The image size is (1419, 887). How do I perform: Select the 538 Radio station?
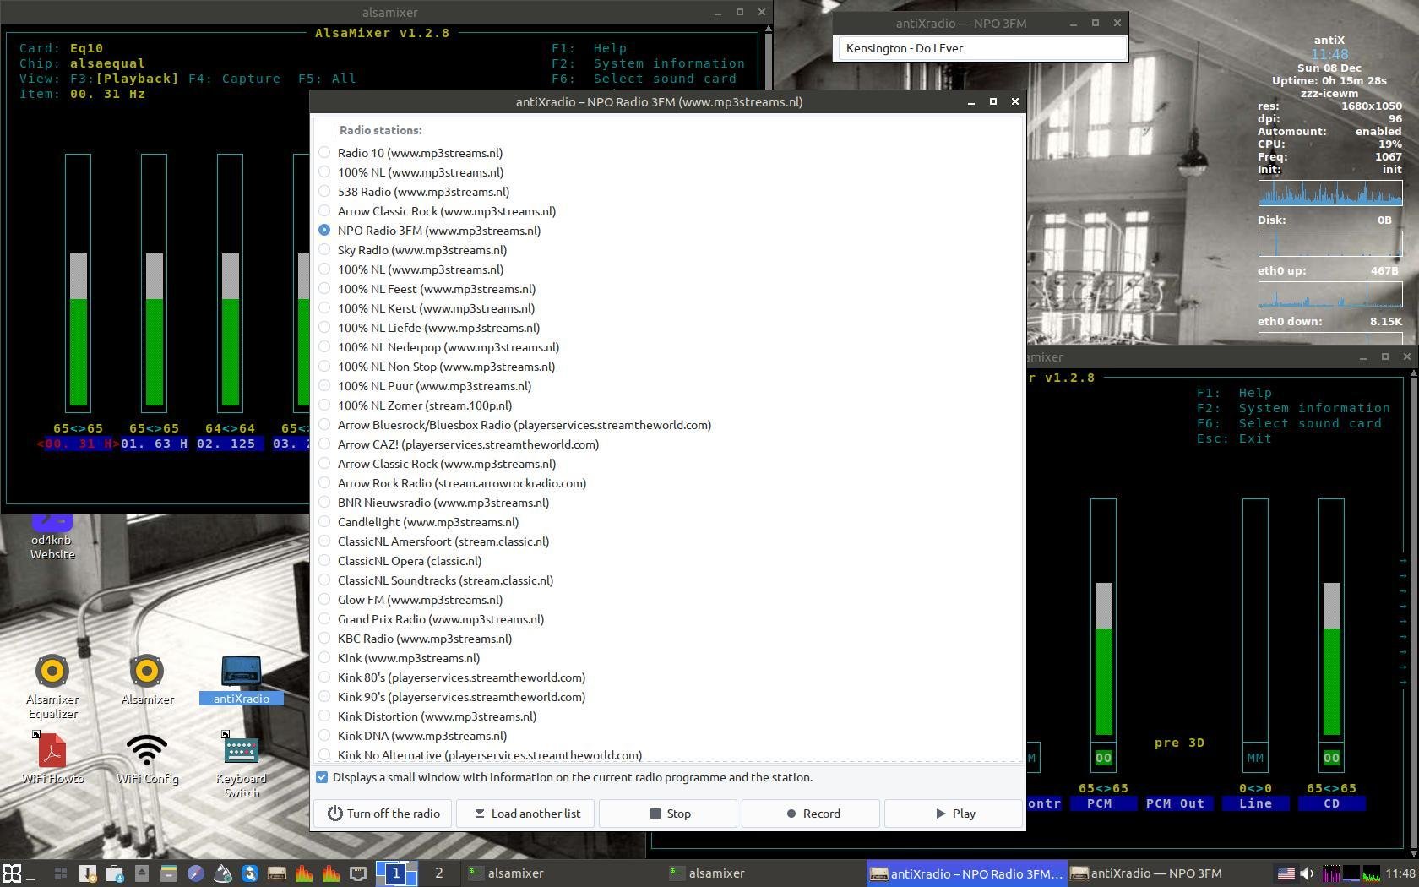coord(324,192)
